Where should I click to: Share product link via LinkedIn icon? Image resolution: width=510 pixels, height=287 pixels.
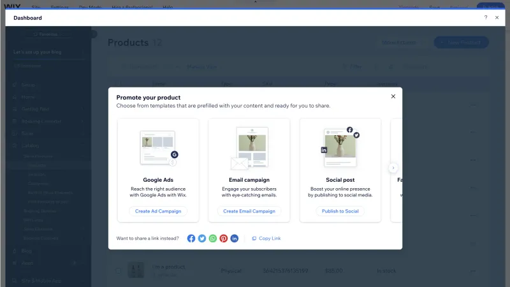(x=234, y=238)
